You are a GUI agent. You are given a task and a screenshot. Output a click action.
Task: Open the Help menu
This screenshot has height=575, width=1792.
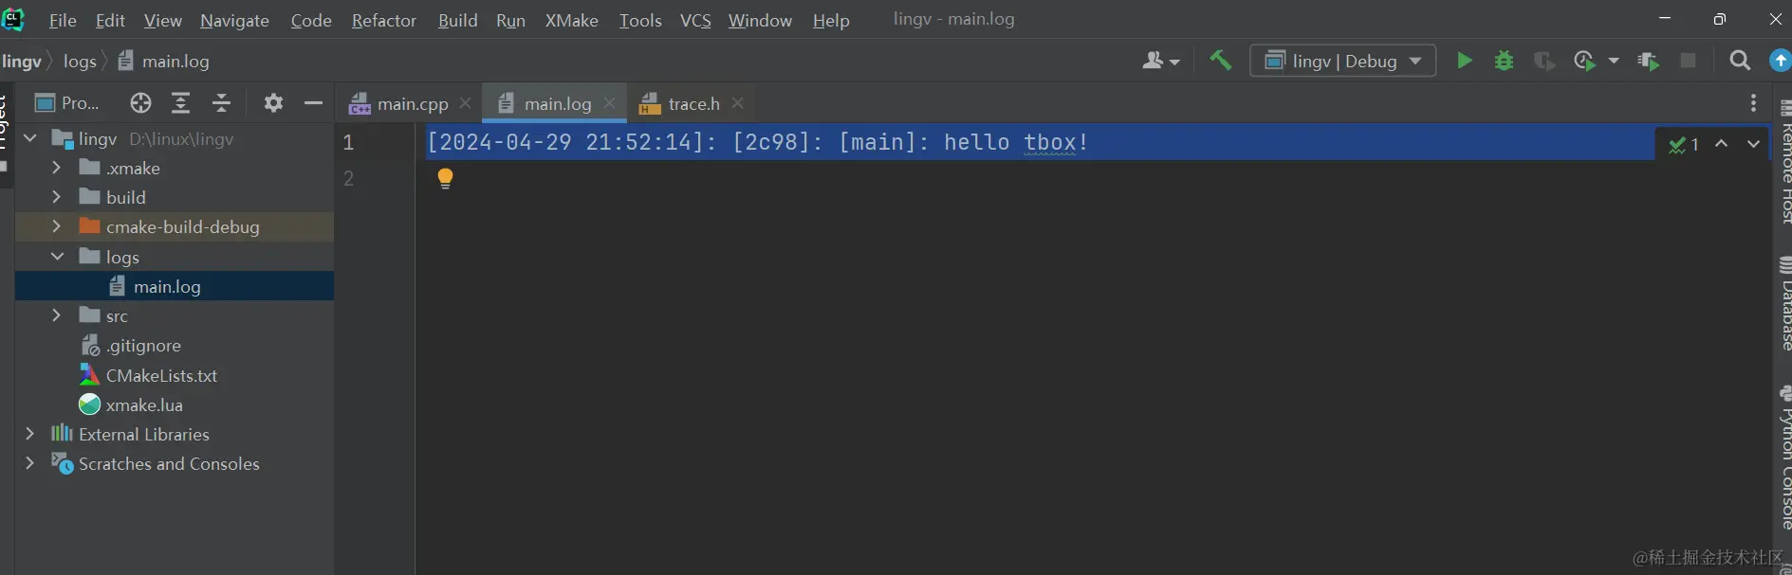(831, 20)
